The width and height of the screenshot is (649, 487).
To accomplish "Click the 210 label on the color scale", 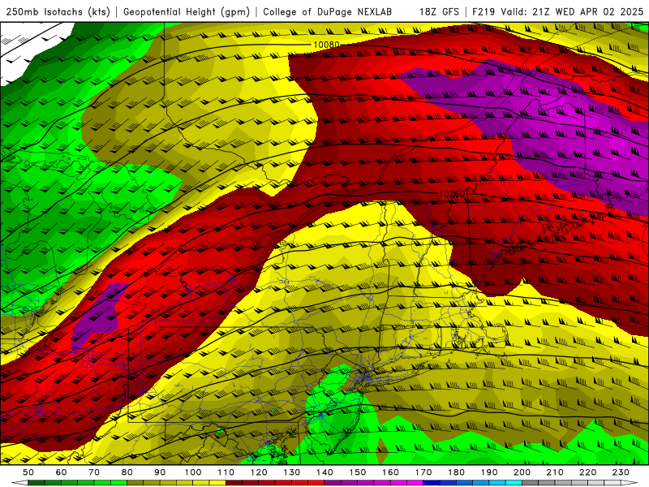I will tap(555, 472).
